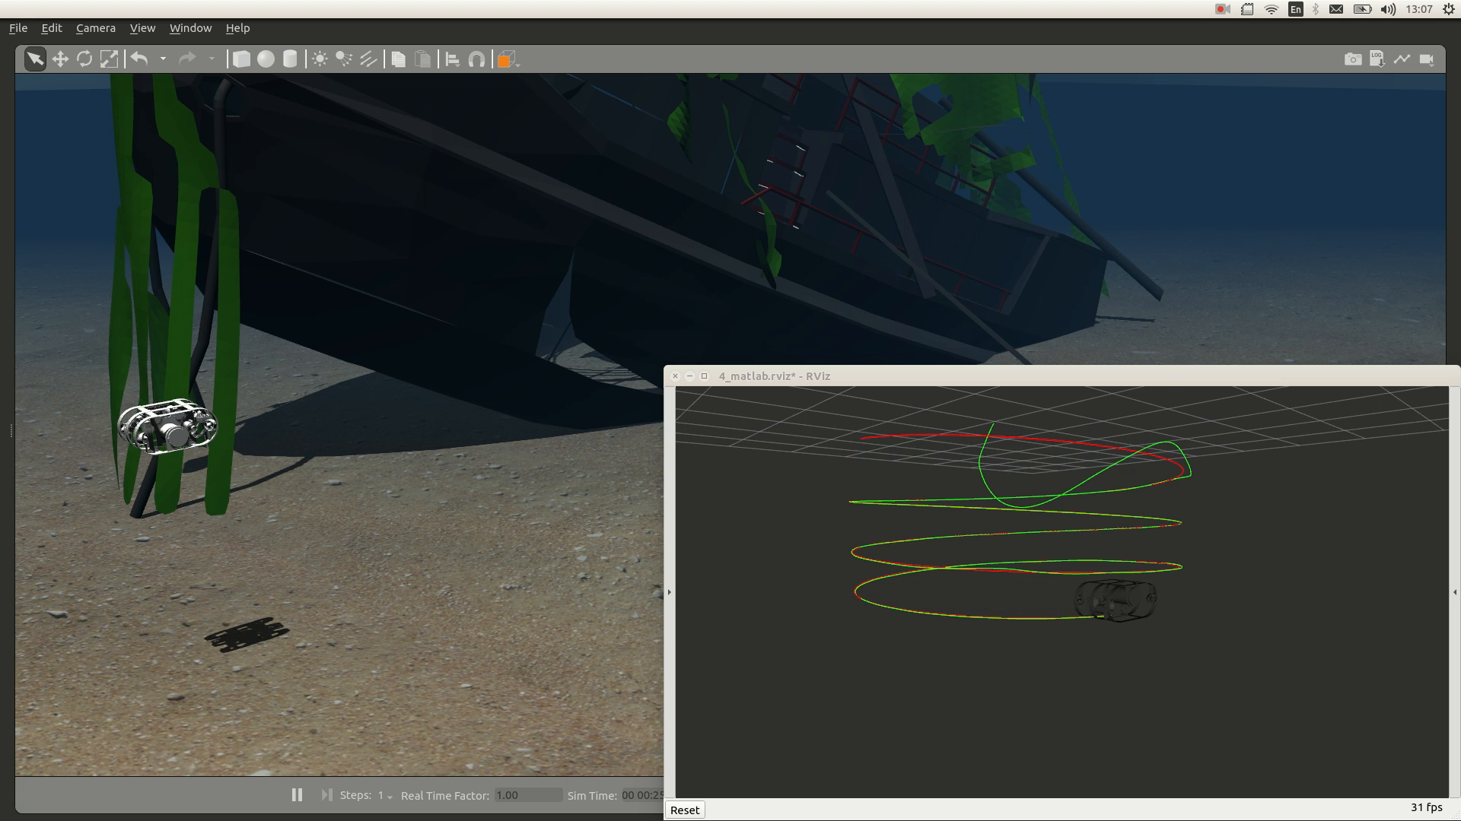Image resolution: width=1461 pixels, height=821 pixels.
Task: Select the scale mode tool
Action: [110, 59]
